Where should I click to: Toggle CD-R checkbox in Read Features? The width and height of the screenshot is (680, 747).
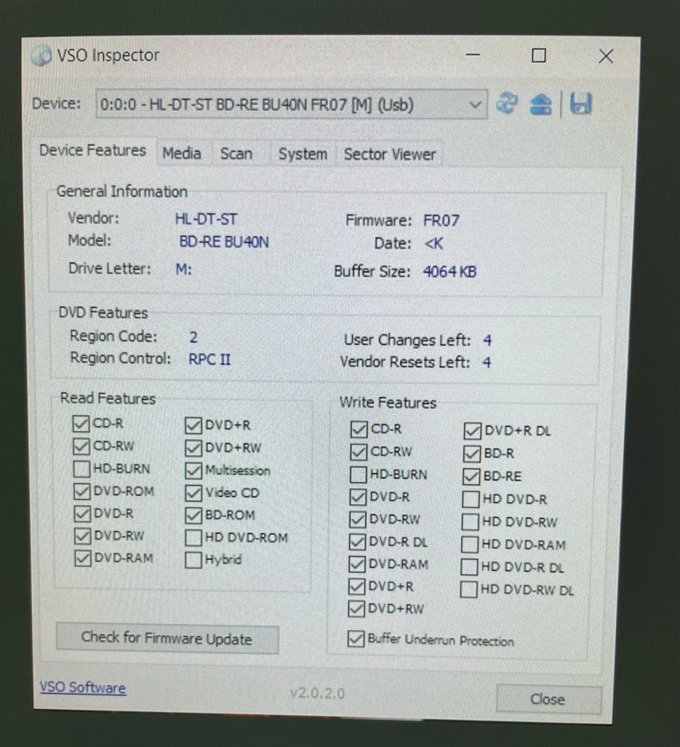pos(81,424)
